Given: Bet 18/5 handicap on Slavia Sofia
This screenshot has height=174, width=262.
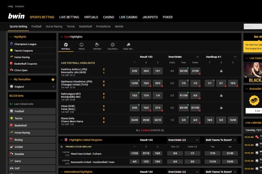Looking at the screenshot, I should click(210, 120).
